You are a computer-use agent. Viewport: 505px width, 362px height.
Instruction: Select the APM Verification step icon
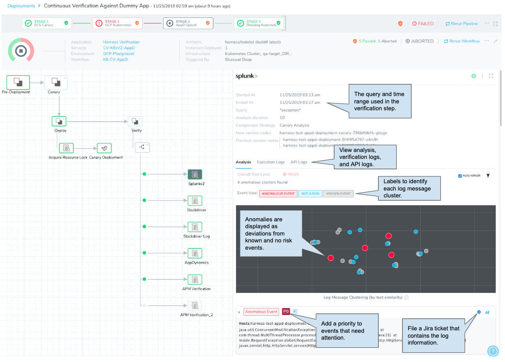(195, 280)
